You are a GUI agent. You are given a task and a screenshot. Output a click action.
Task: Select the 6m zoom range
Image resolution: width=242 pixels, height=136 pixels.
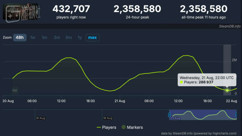tap(69, 37)
